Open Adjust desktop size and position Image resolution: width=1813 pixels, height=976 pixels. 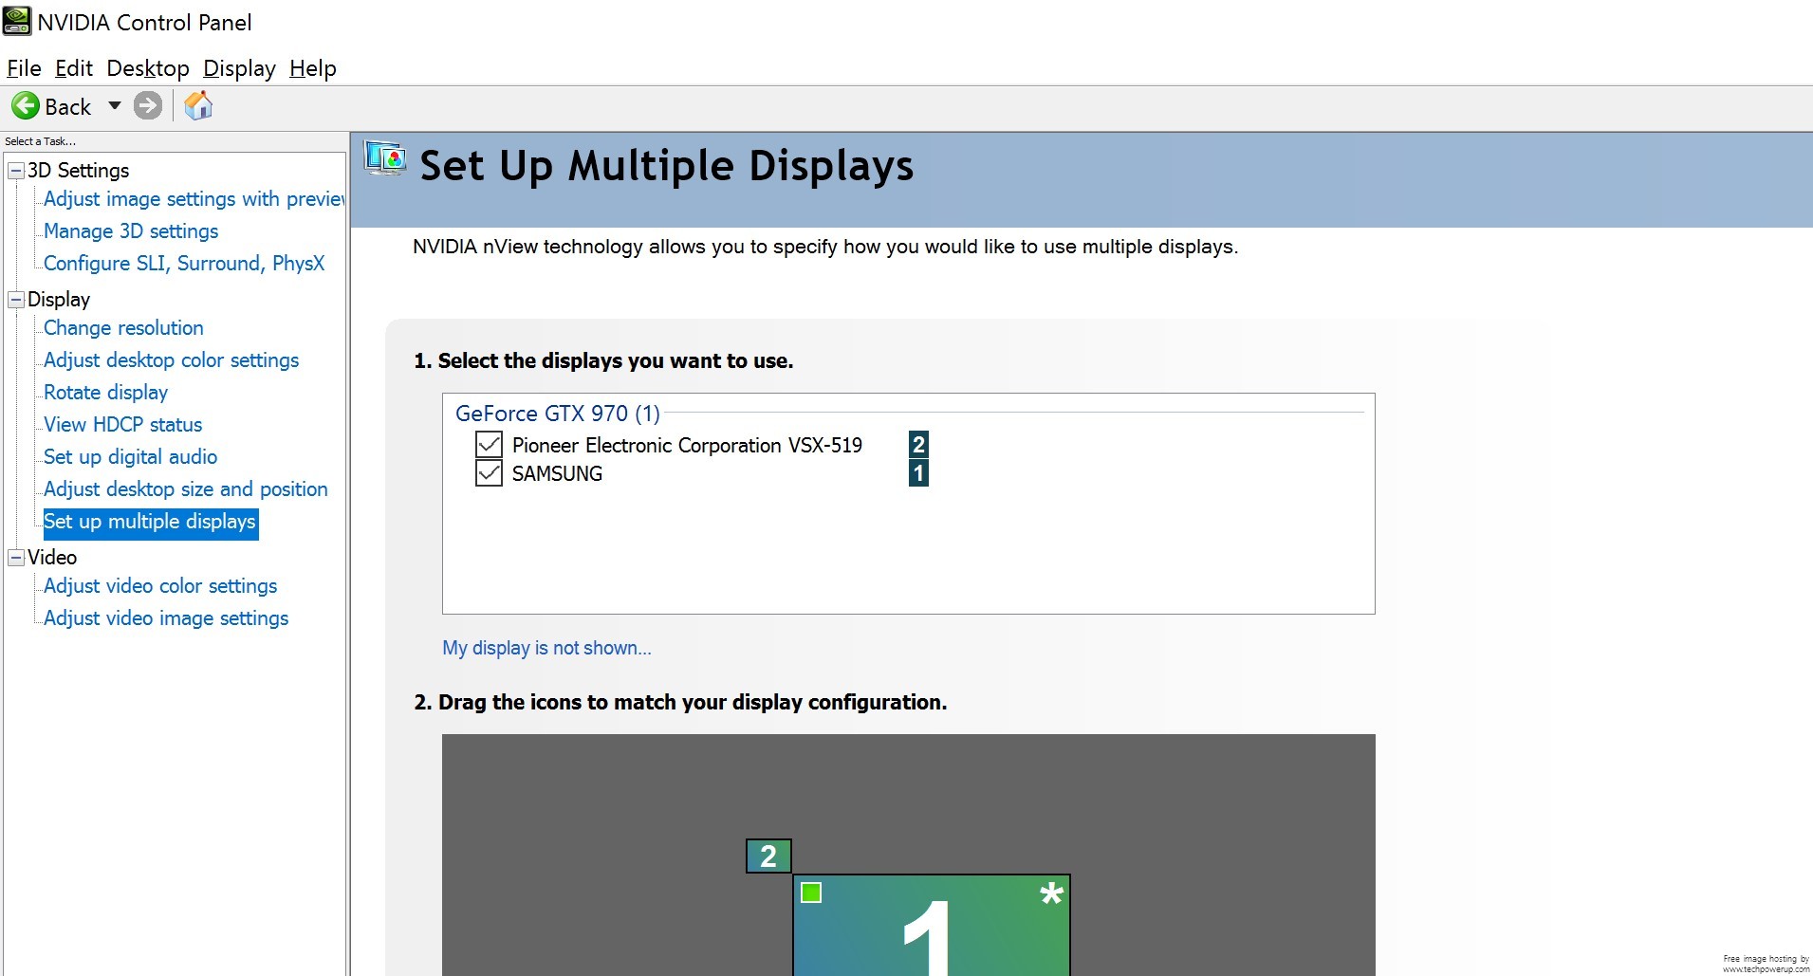point(186,489)
